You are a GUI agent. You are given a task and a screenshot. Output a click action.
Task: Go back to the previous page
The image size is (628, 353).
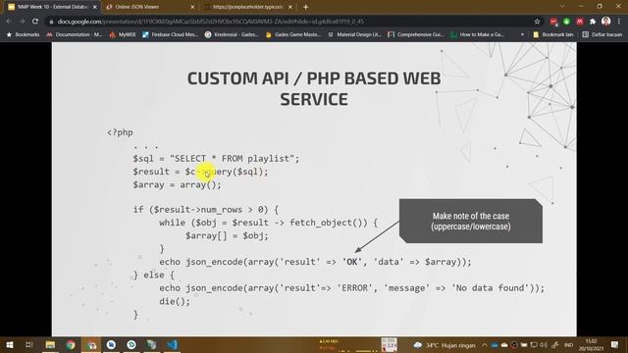[x=9, y=22]
